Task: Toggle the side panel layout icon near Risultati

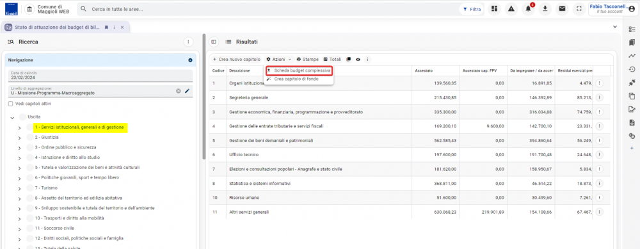Action: click(214, 42)
